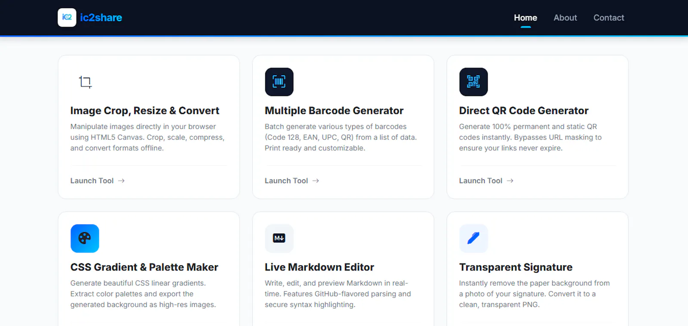Viewport: 688px width, 326px height.
Task: Select heading 'CSS Gradient & Palette Maker'
Action: click(x=144, y=267)
